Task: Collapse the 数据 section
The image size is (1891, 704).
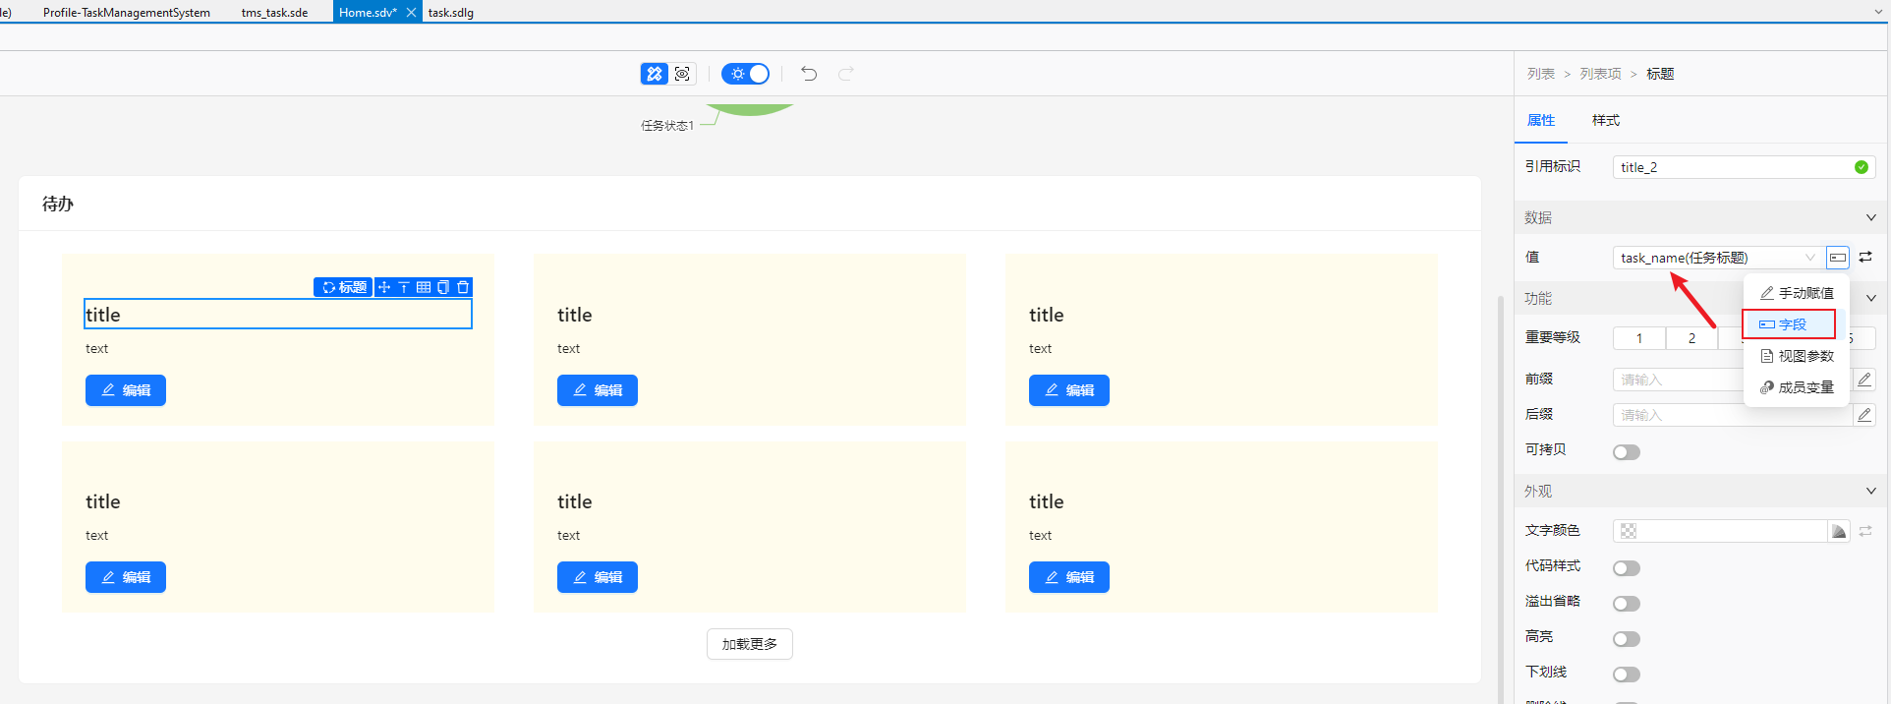Action: 1870,217
